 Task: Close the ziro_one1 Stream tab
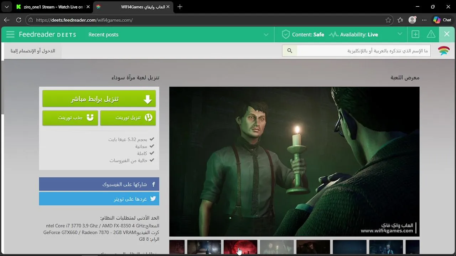pyautogui.click(x=88, y=7)
